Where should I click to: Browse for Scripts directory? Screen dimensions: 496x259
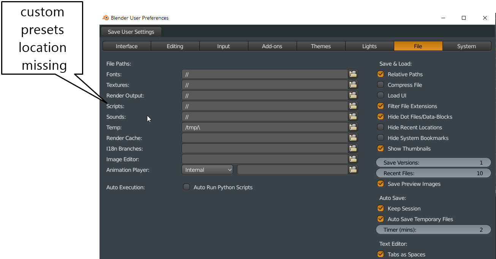pos(353,106)
